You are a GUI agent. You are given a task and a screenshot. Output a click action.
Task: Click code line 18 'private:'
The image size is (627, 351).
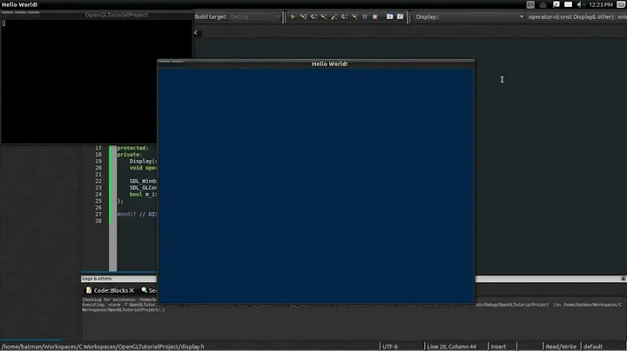tap(129, 155)
